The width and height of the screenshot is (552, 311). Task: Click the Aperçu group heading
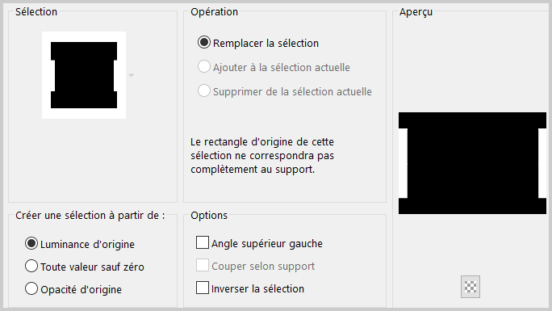416,12
